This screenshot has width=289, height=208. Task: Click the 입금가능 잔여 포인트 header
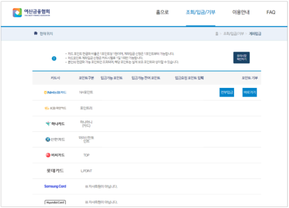pos(146,78)
